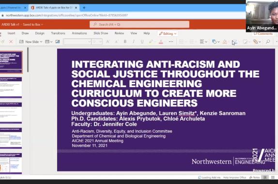
Task: Open the Comments pane button
Action: (263, 34)
